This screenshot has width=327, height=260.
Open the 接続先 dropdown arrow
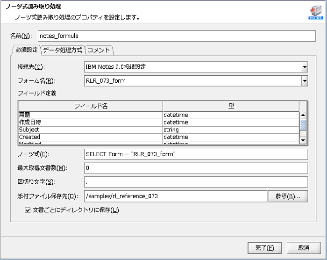coord(305,67)
